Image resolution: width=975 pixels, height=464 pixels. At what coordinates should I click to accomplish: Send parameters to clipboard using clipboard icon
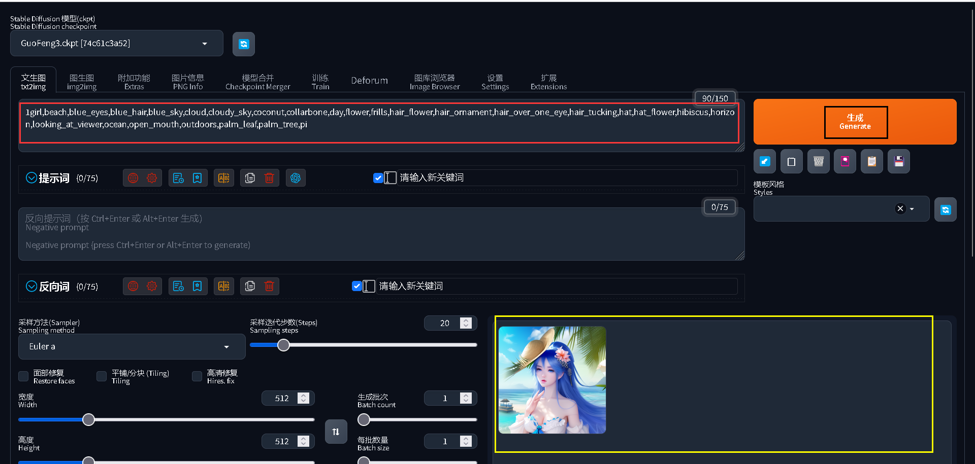(x=871, y=161)
